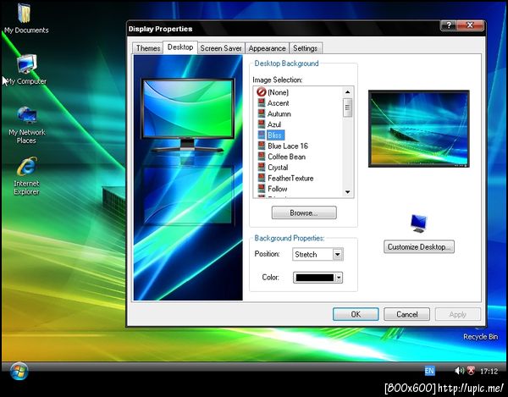Click the (None) no-image icon
508x397 pixels.
261,92
